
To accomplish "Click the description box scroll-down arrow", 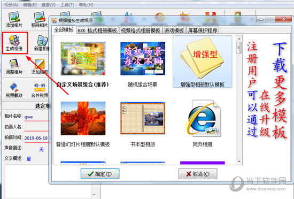I will pyautogui.click(x=94, y=194).
